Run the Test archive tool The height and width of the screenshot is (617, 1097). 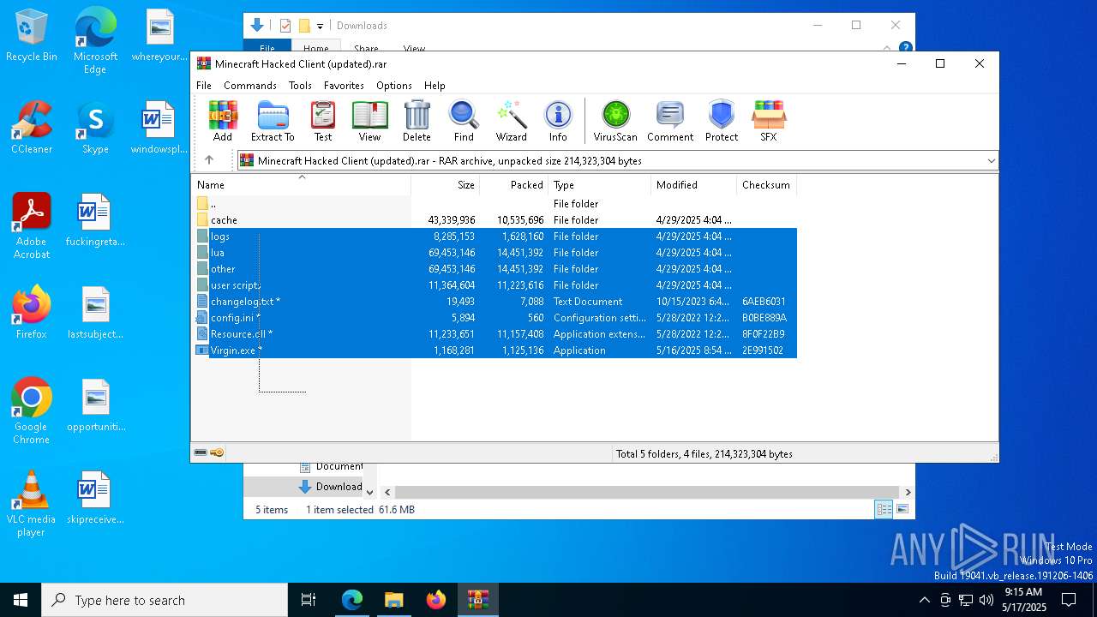pyautogui.click(x=323, y=121)
